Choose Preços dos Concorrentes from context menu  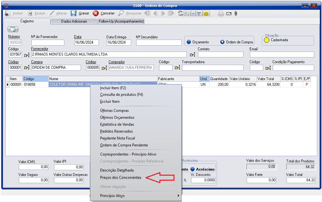coord(121,177)
